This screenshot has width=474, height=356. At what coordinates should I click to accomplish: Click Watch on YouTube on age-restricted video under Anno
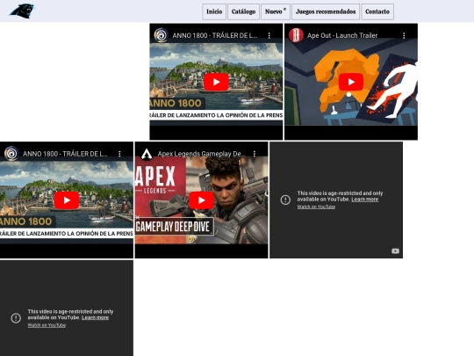[x=47, y=325]
